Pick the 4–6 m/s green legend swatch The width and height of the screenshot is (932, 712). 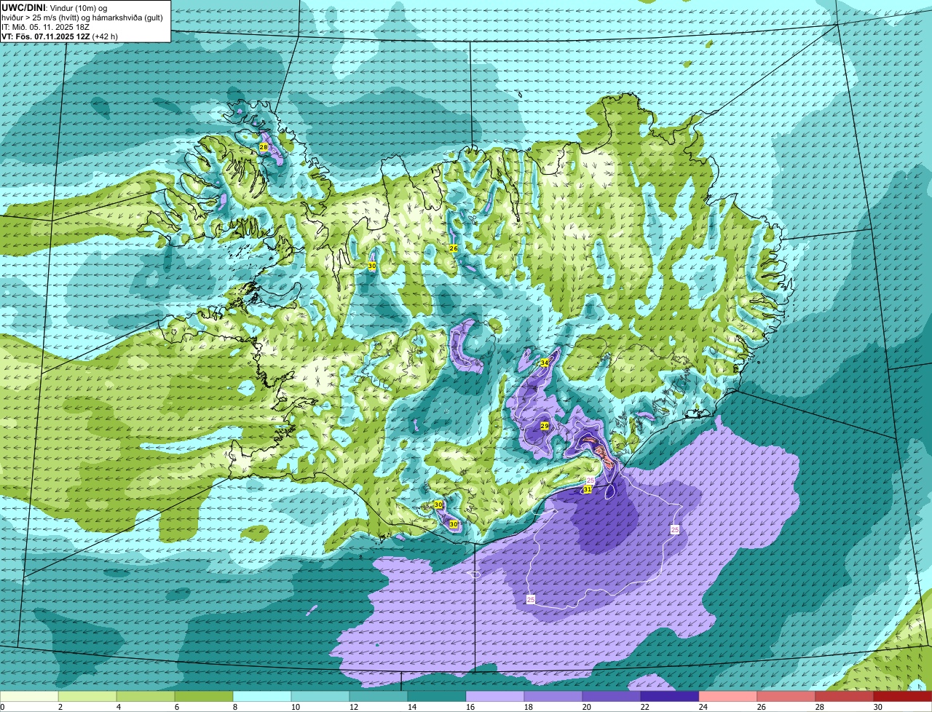pos(146,697)
